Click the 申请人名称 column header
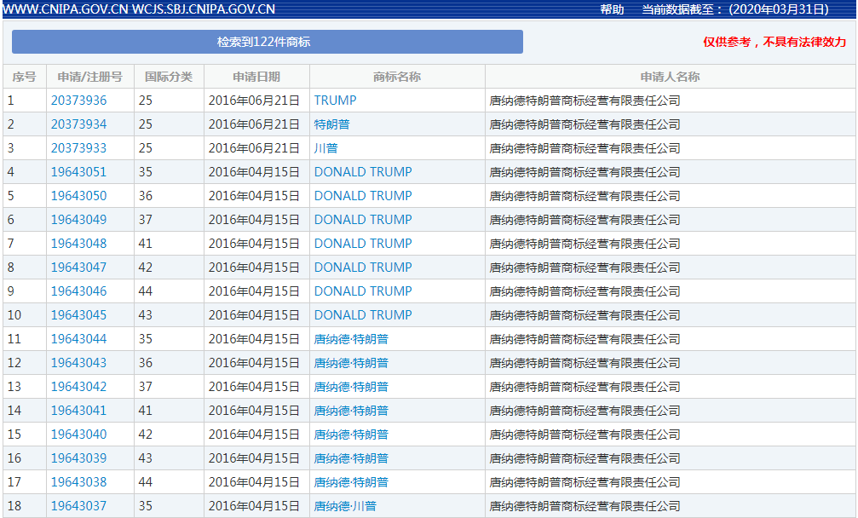 [670, 77]
